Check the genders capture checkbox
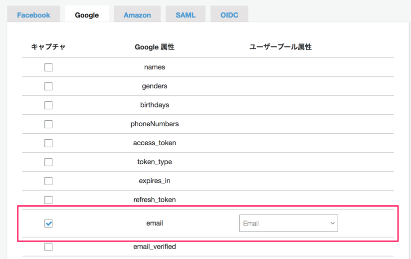This screenshot has height=259, width=411. [48, 86]
